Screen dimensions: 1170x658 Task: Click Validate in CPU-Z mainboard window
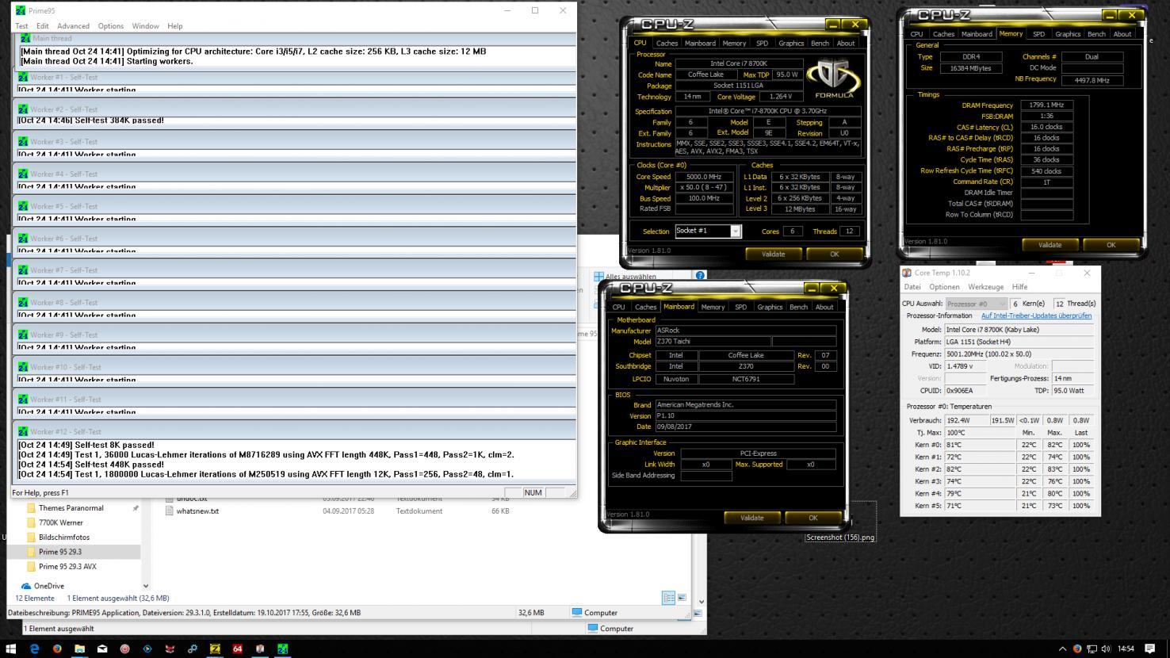tap(751, 518)
